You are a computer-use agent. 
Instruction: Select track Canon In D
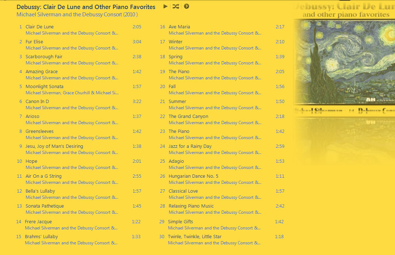(x=37, y=101)
